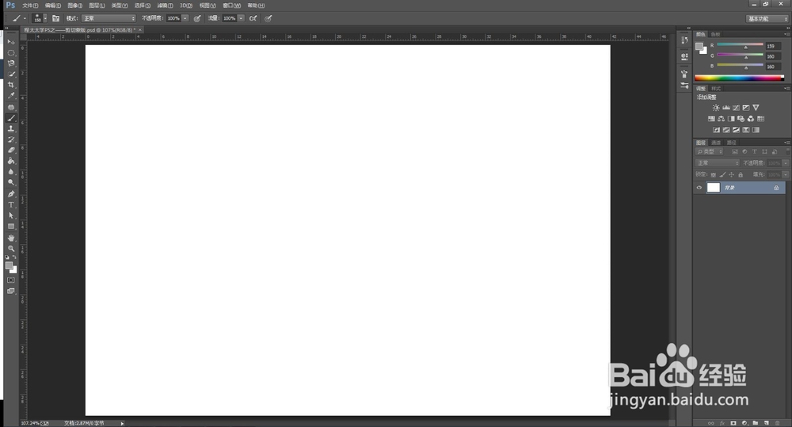Open workspace switcher 基本功能 dropdown
Viewport: 792px width, 427px height.
pyautogui.click(x=767, y=19)
